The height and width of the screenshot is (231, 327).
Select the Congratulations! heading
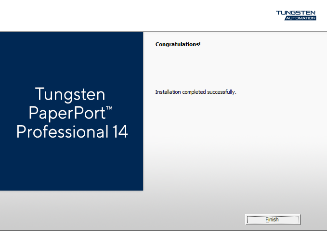[x=178, y=44]
